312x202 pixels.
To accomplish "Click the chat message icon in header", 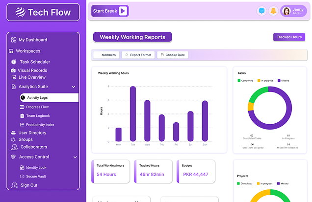I will (x=261, y=11).
